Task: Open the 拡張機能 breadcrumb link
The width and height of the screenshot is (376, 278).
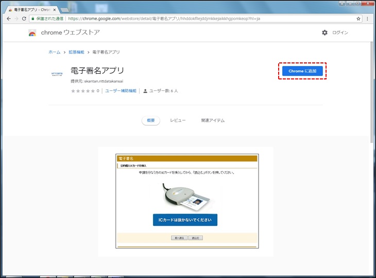Action: tap(76, 52)
